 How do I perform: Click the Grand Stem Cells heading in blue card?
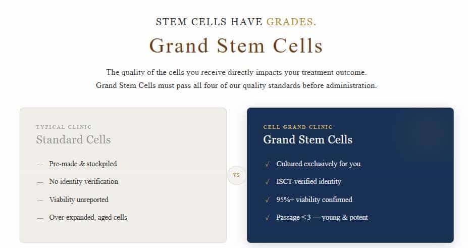pyautogui.click(x=307, y=139)
